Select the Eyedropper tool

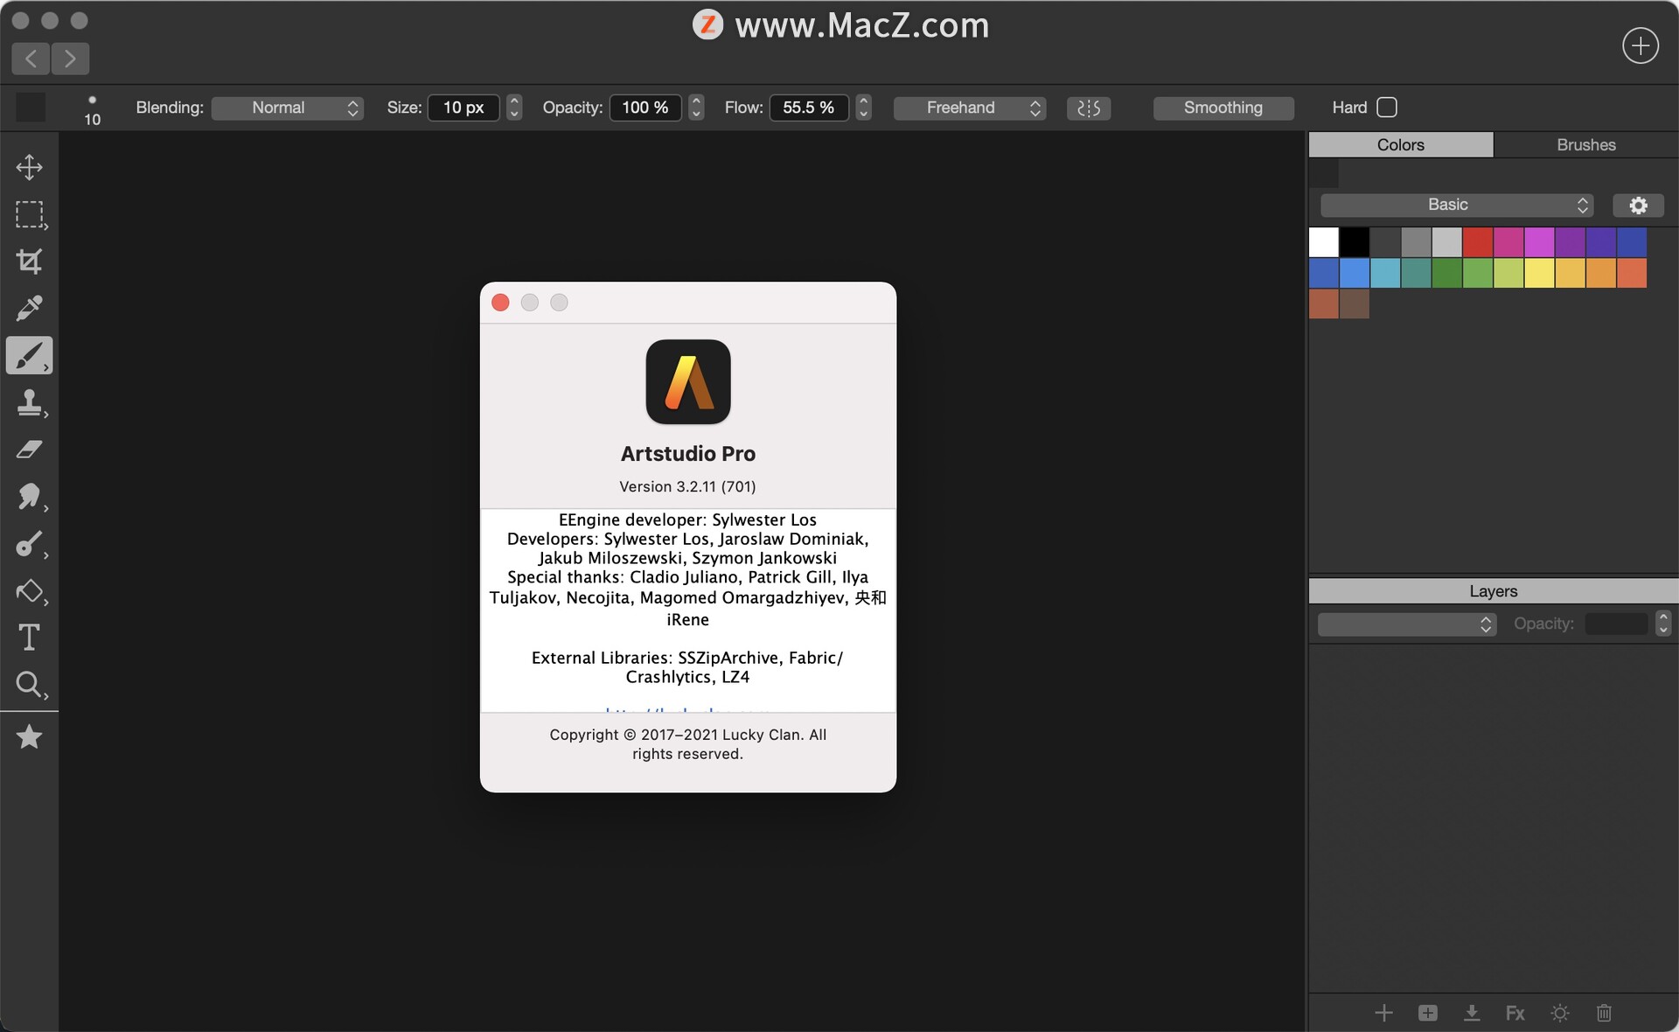tap(29, 310)
